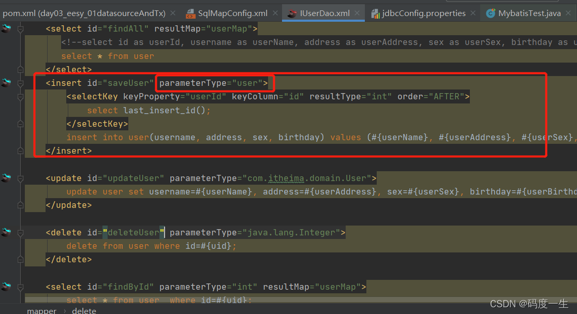Image resolution: width=577 pixels, height=314 pixels.
Task: Click resultType="int" in selectKey
Action: (351, 97)
